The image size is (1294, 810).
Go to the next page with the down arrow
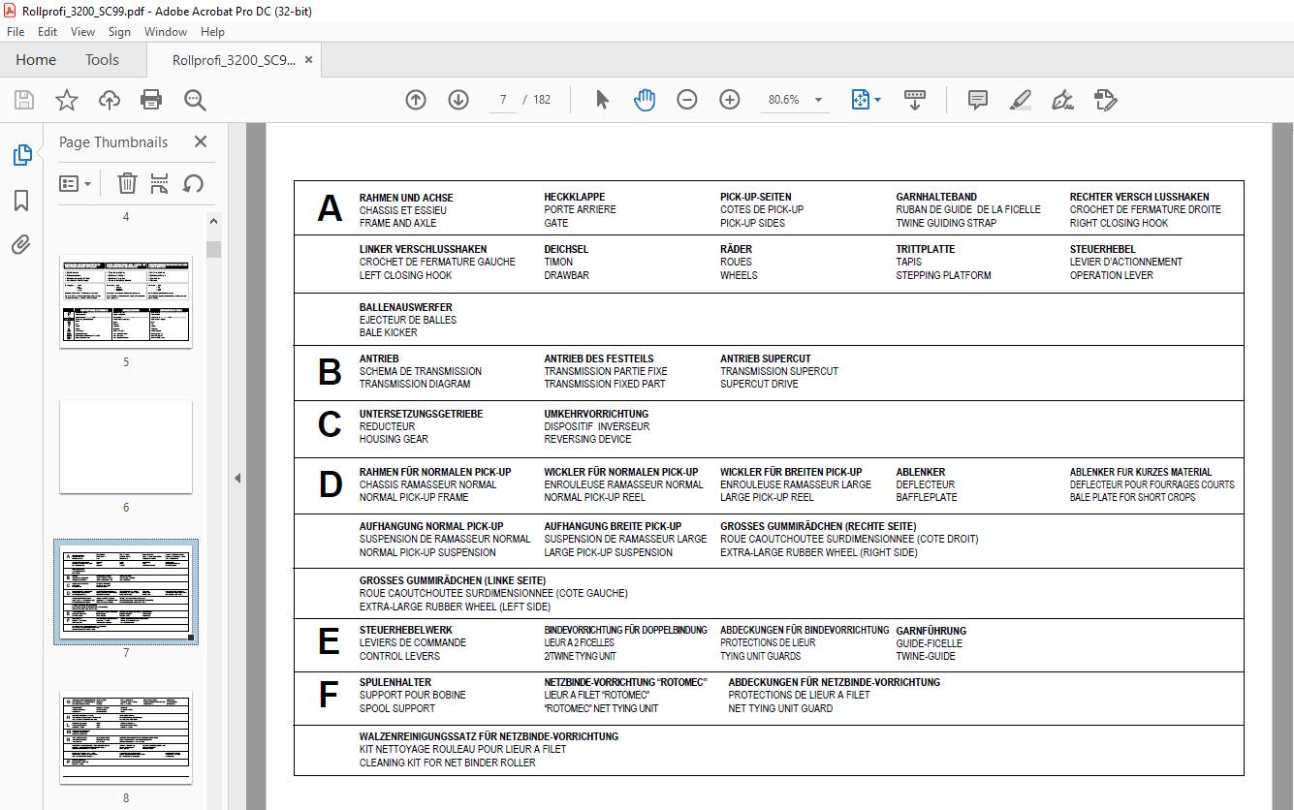coord(458,100)
